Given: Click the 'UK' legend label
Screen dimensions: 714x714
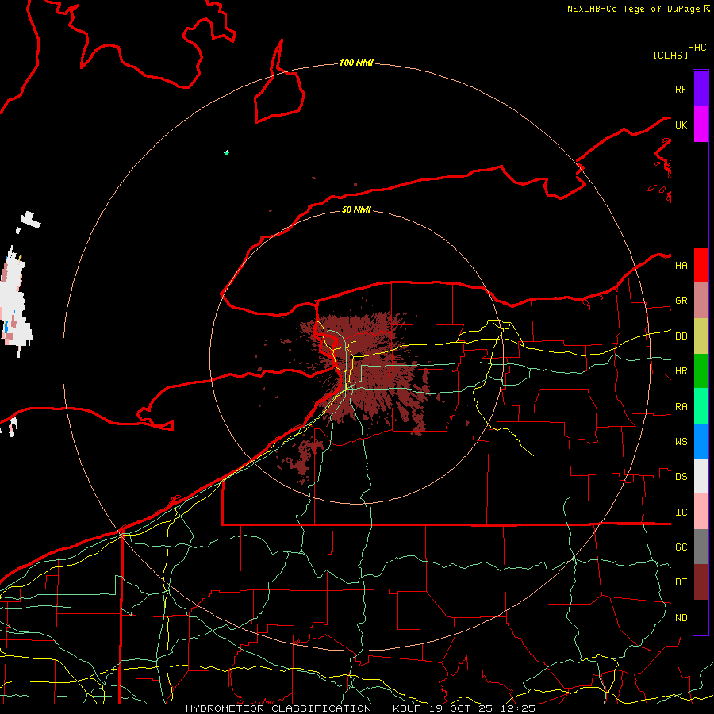Looking at the screenshot, I should click(x=681, y=125).
